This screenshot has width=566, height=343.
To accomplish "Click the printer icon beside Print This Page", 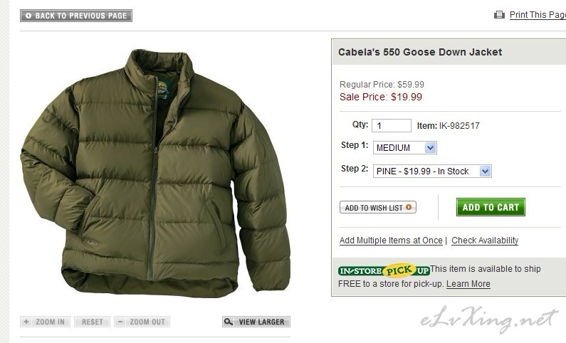I will (499, 15).
